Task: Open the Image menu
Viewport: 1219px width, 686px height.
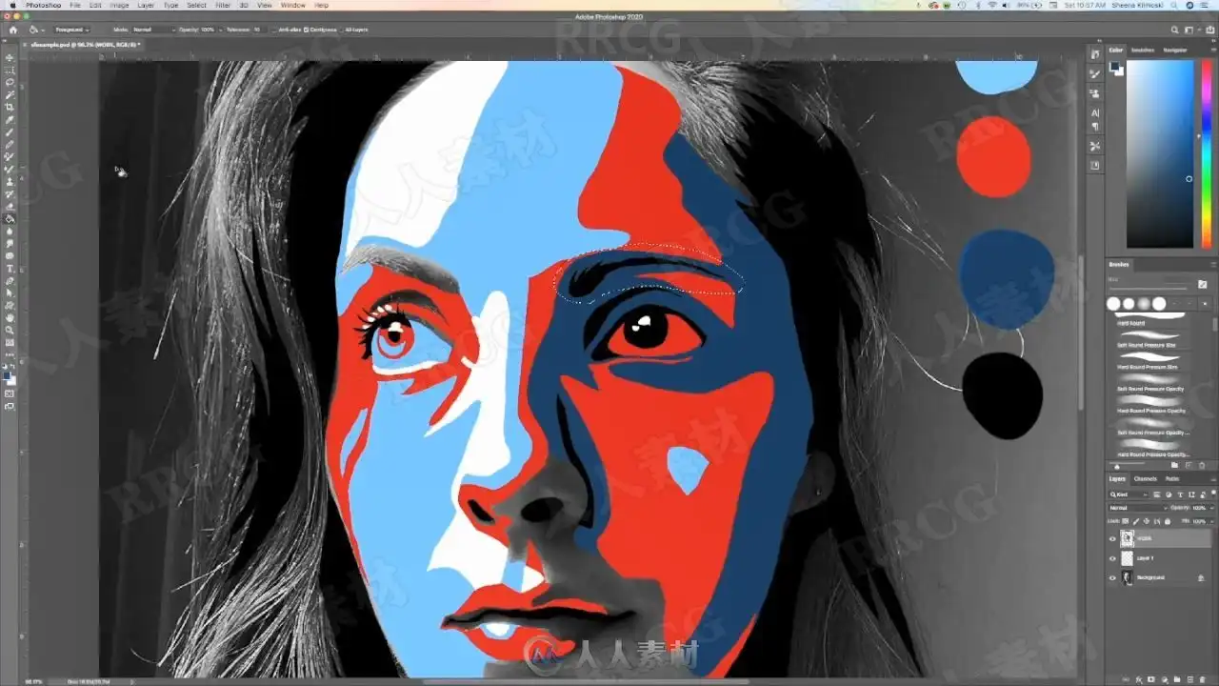Action: coord(120,5)
